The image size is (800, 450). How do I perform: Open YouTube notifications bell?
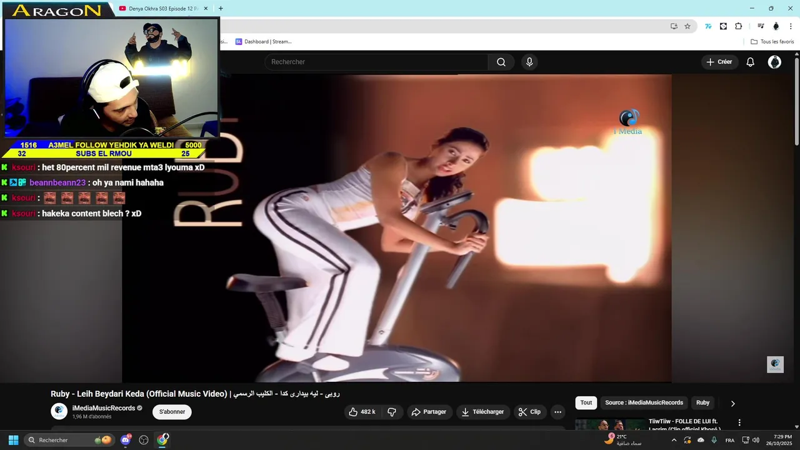click(751, 62)
